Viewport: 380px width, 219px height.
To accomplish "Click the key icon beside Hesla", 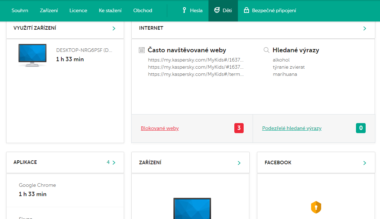I will [184, 10].
